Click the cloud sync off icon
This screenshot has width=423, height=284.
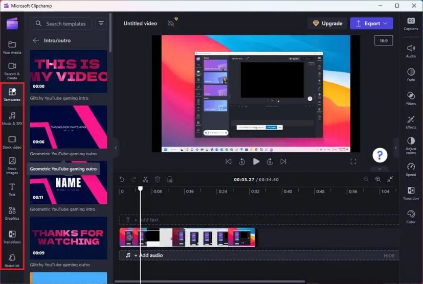pyautogui.click(x=171, y=23)
